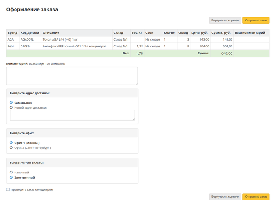The height and width of the screenshot is (205, 274).
Task: Click the Срок column header
Action: point(149,33)
